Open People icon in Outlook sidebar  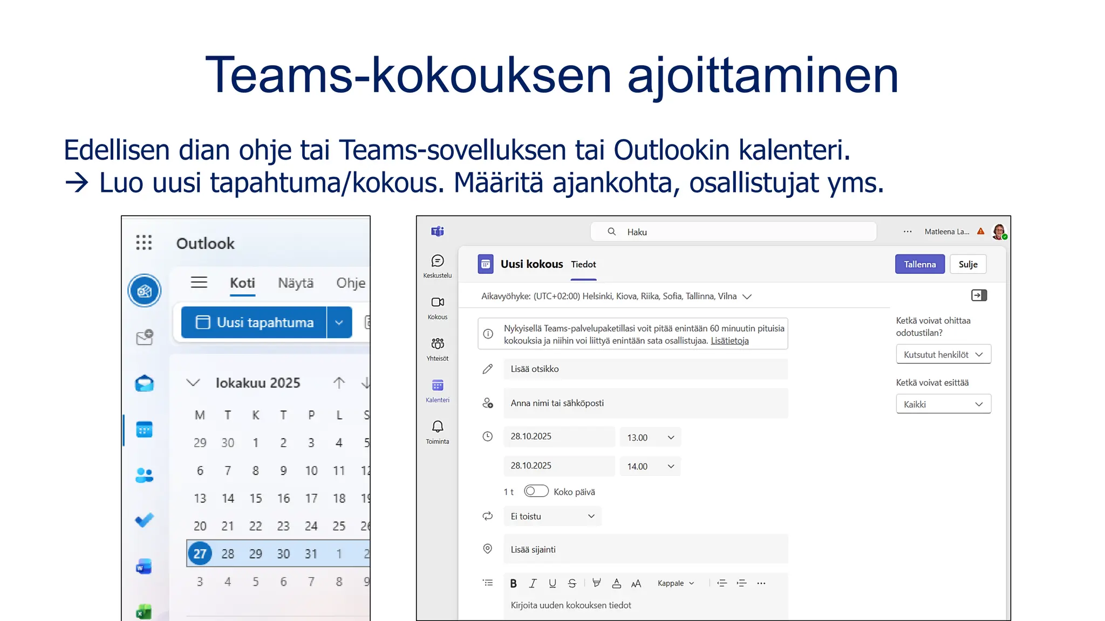coord(144,475)
